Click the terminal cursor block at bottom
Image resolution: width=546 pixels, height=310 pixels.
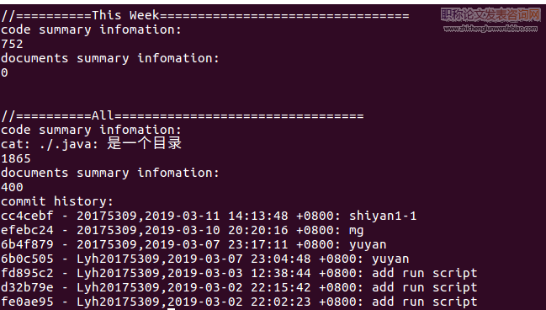(x=171, y=308)
